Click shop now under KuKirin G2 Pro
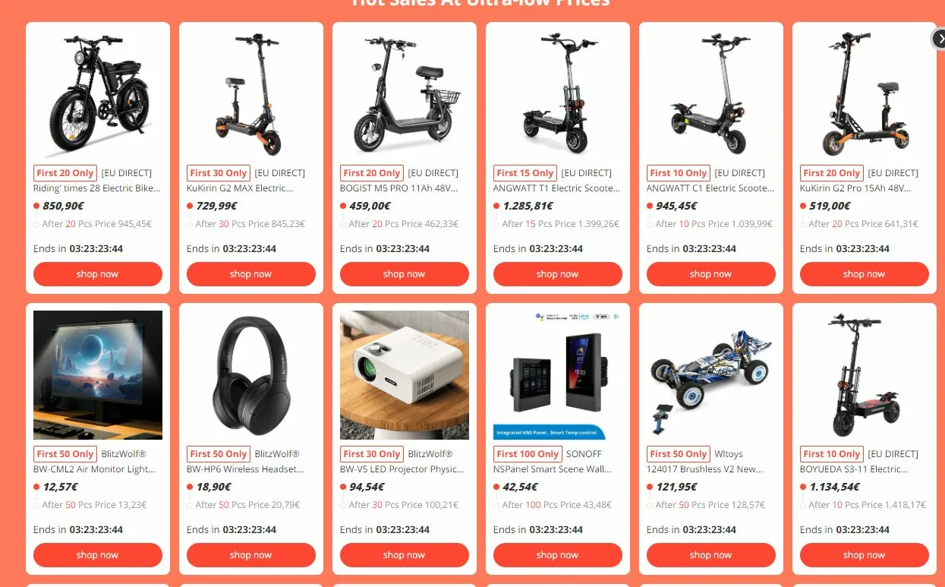Image resolution: width=945 pixels, height=587 pixels. tap(865, 274)
